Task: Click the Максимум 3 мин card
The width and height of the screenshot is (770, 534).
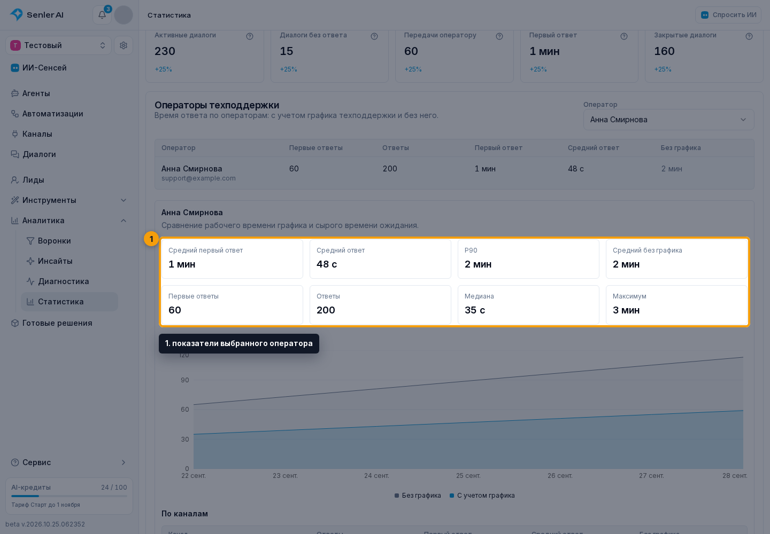Action: pyautogui.click(x=676, y=305)
